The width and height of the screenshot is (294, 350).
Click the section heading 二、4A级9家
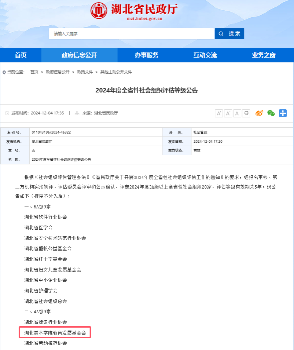pyautogui.click(x=37, y=311)
